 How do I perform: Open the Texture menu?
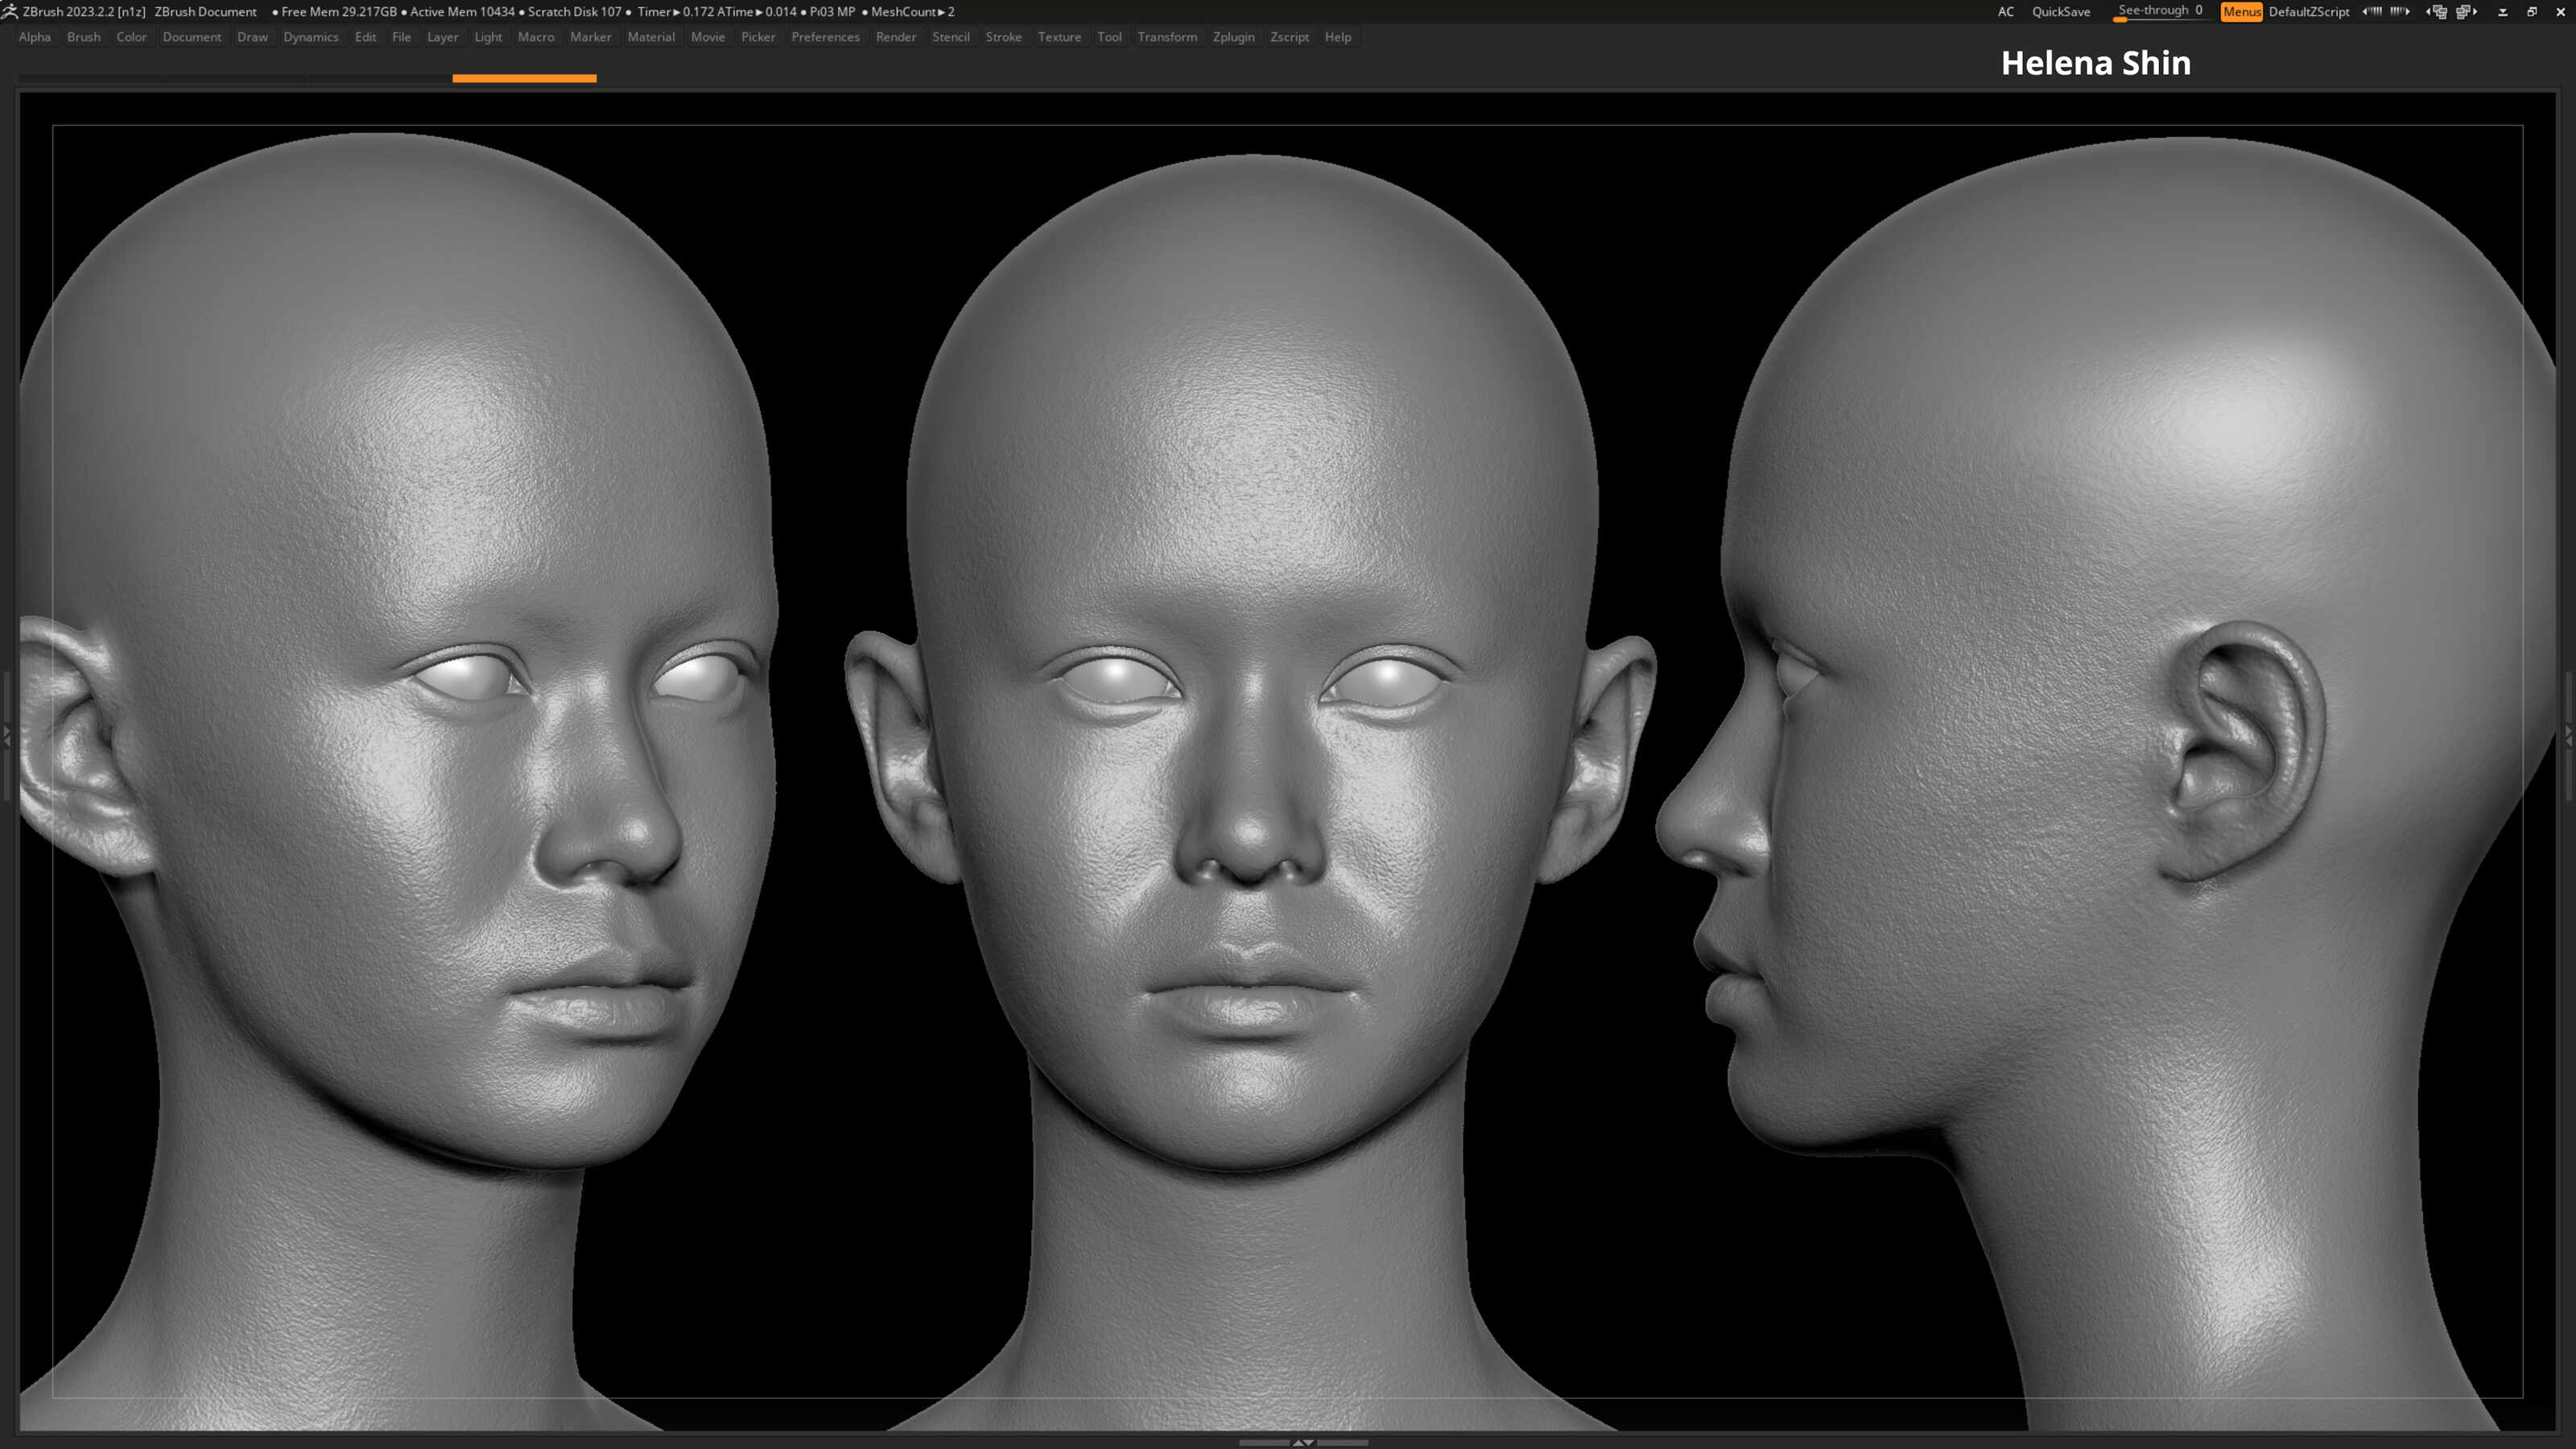[x=1059, y=37]
